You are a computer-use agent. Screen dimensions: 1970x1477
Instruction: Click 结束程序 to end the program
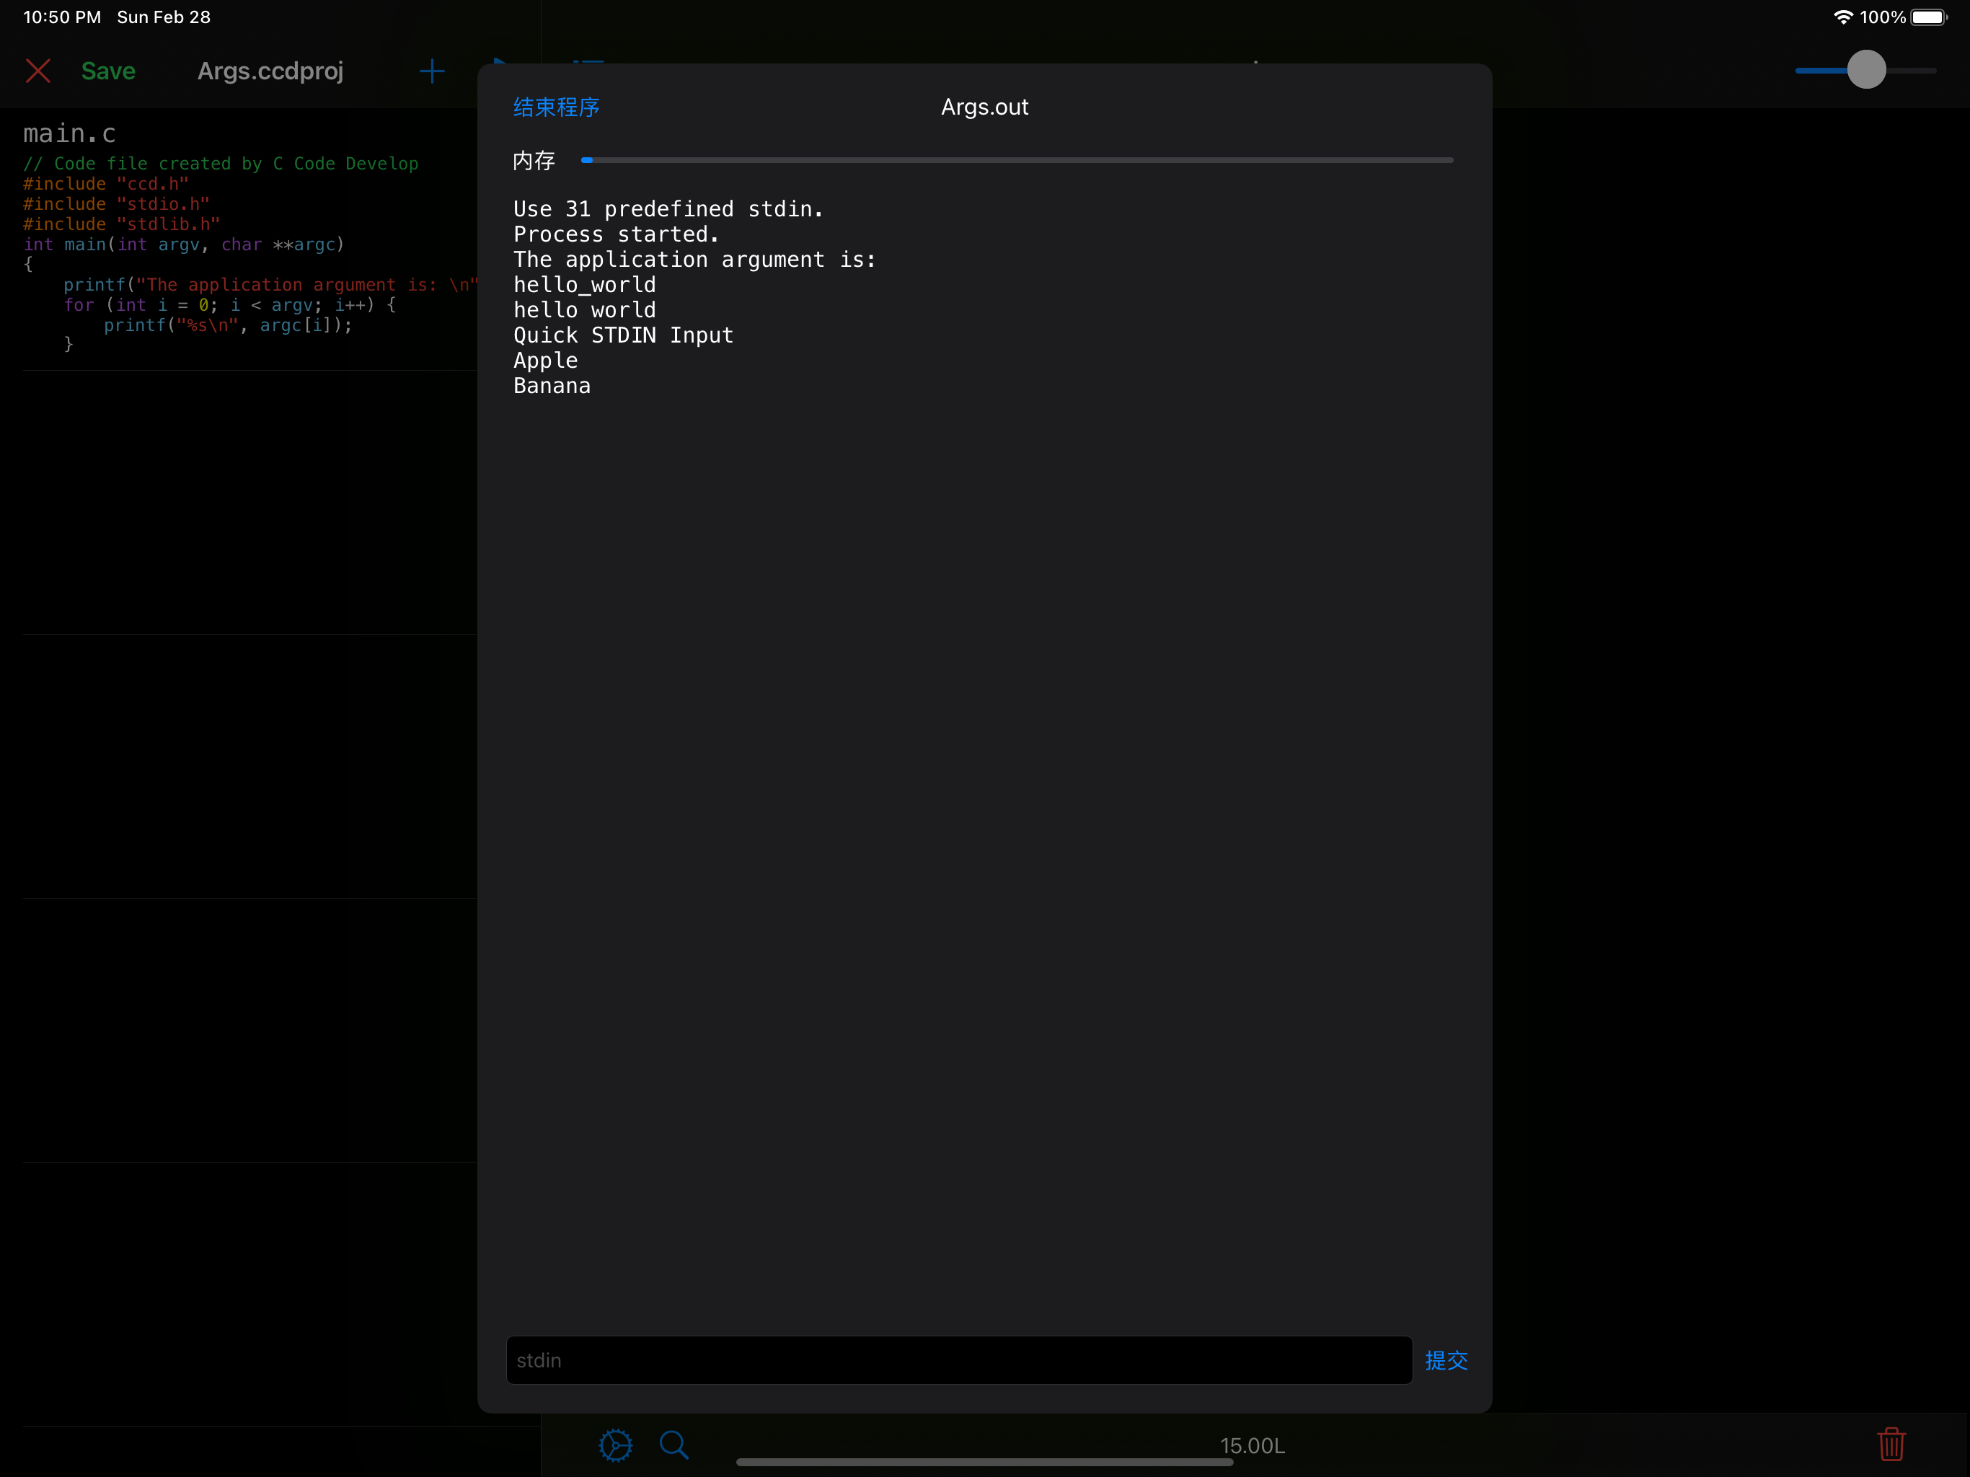click(x=556, y=107)
